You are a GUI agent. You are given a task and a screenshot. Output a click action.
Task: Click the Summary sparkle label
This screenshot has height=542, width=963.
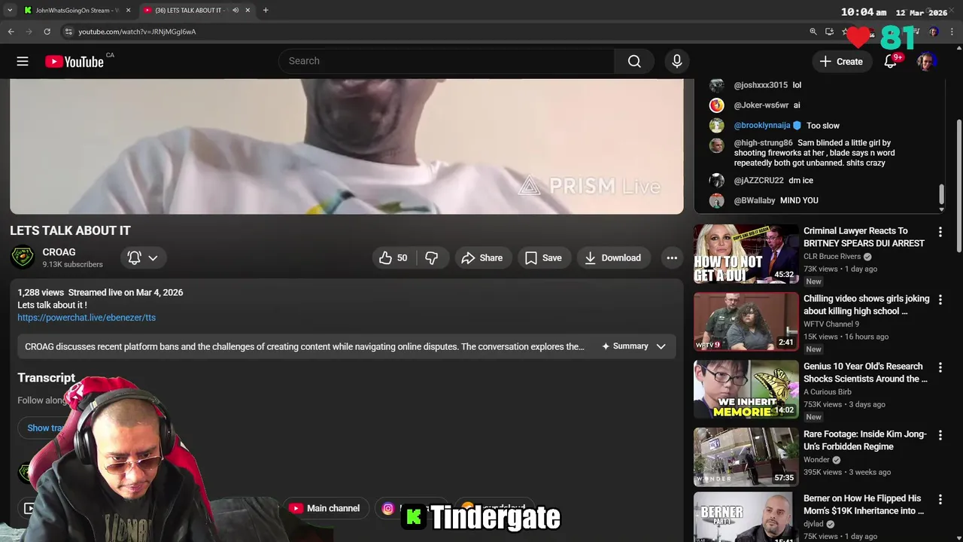pos(624,346)
